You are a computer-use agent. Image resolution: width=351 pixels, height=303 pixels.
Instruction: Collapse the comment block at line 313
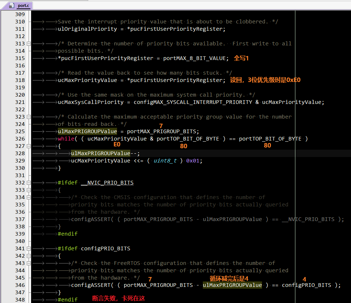(29, 44)
